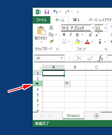Switch to the 挿入 tab
This screenshot has height=135, width=112.
(x=76, y=20)
